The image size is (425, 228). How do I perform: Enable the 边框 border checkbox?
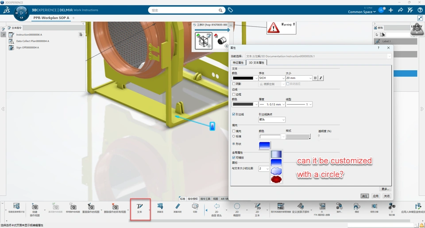click(x=234, y=95)
